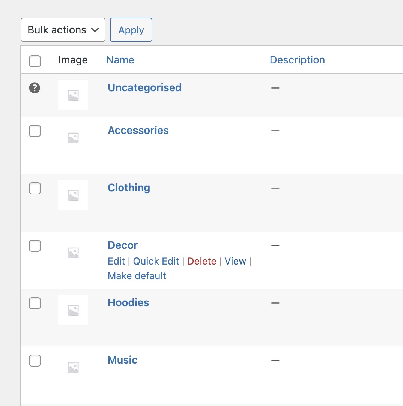Image resolution: width=403 pixels, height=406 pixels.
Task: Open the Music category name link
Action: [x=123, y=360]
